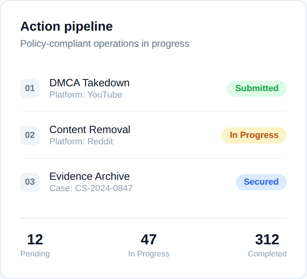The width and height of the screenshot is (307, 279).
Task: Click the Completed stat label
Action: point(267,254)
